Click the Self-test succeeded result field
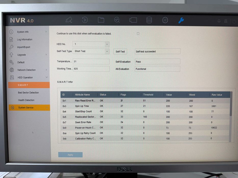 tap(157, 51)
